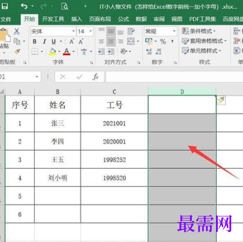Click the Format Painter brush icon
Image resolution: width=243 pixels, height=242 pixels.
point(17,52)
